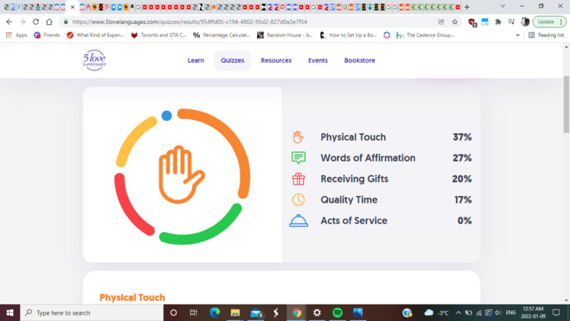This screenshot has width=570, height=321.
Task: Click the 'Words of Affirmation' result label
Action: (x=368, y=157)
